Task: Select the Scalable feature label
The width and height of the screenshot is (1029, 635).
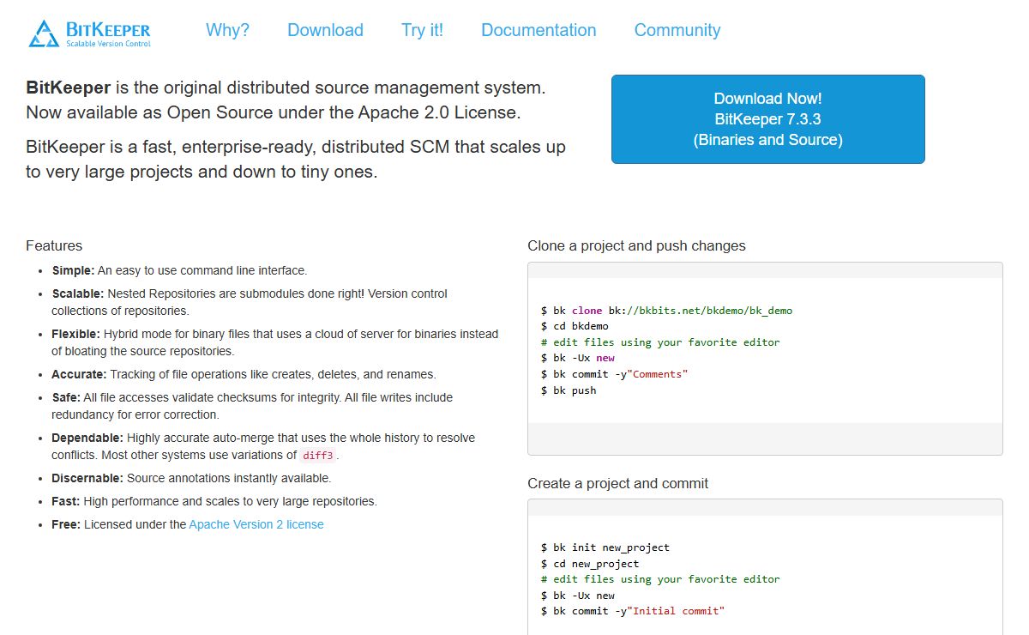Action: (x=78, y=293)
